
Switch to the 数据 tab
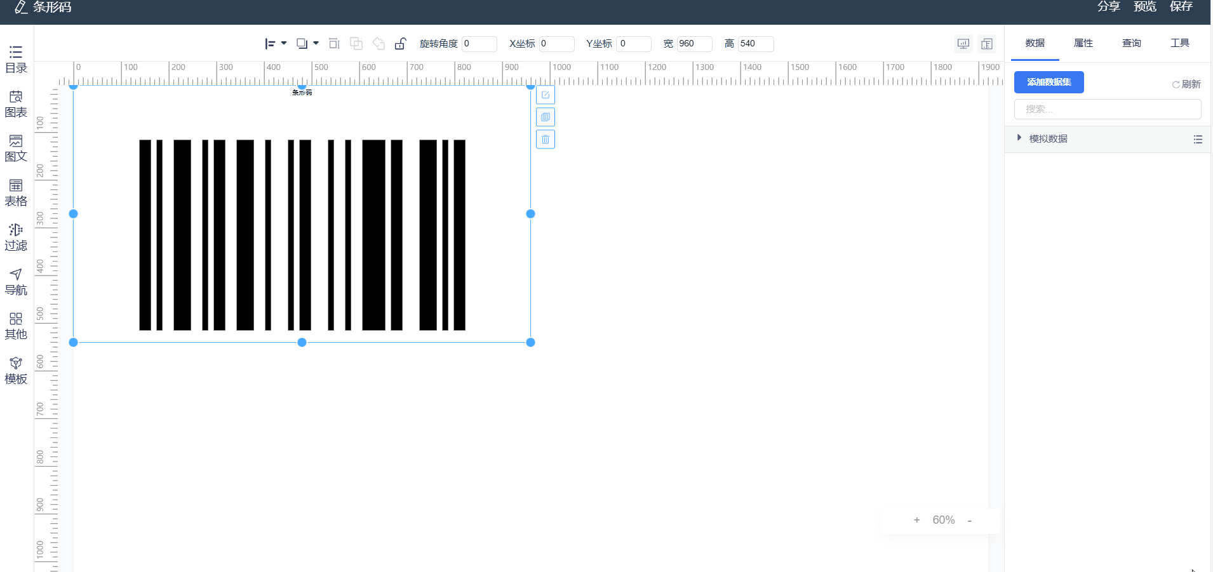click(1035, 43)
